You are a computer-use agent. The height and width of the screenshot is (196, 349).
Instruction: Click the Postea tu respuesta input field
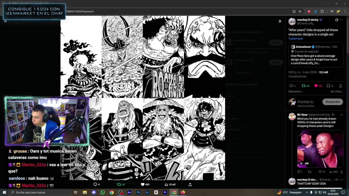pyautogui.click(x=308, y=103)
